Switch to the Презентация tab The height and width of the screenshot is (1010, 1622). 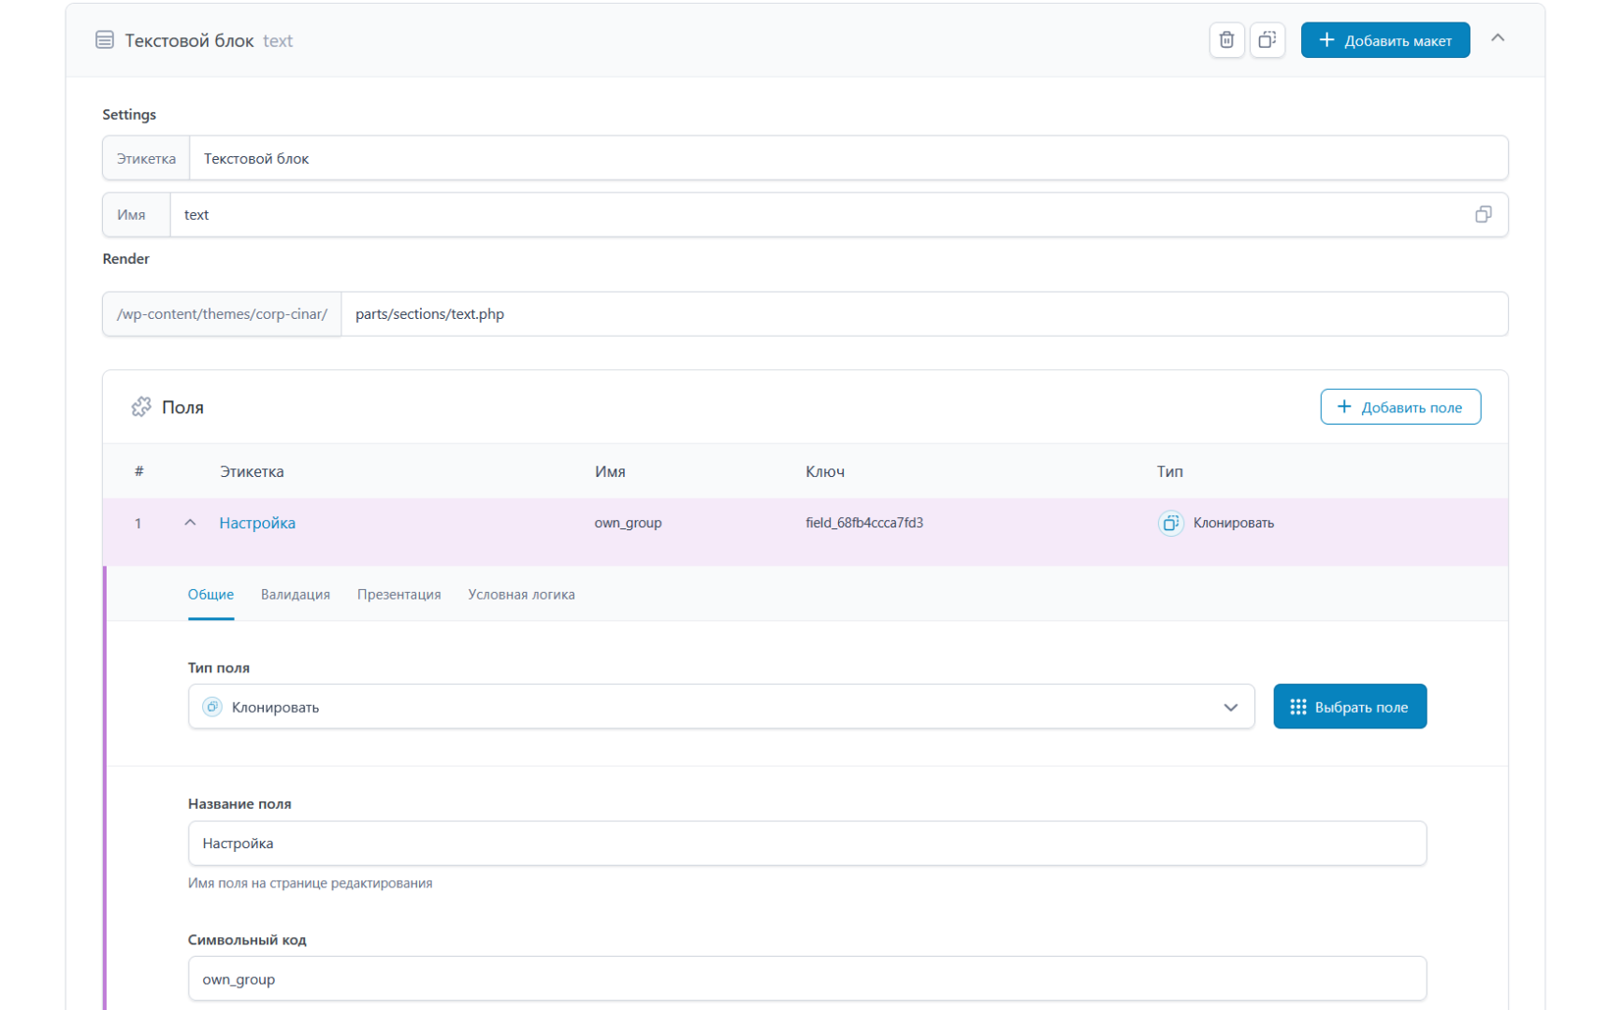[x=398, y=595]
